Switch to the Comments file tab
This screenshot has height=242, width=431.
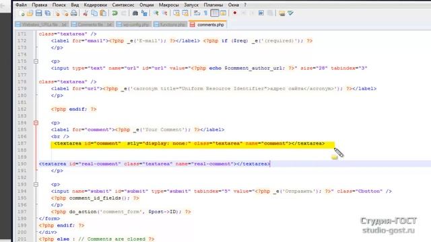(93, 24)
